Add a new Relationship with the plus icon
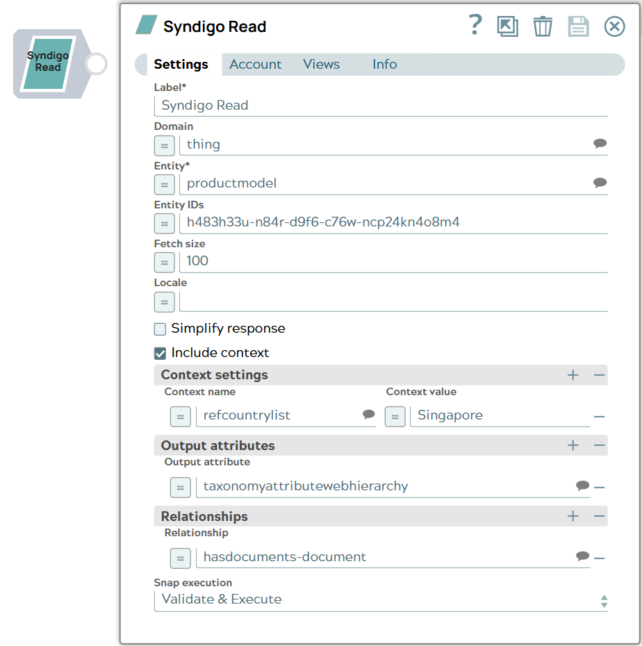This screenshot has width=642, height=646. tap(573, 516)
